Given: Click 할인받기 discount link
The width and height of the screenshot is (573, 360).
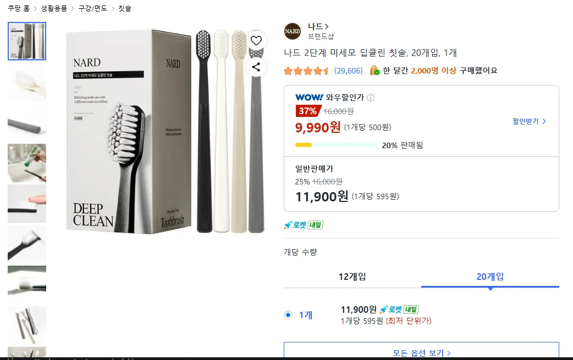Looking at the screenshot, I should [x=529, y=121].
